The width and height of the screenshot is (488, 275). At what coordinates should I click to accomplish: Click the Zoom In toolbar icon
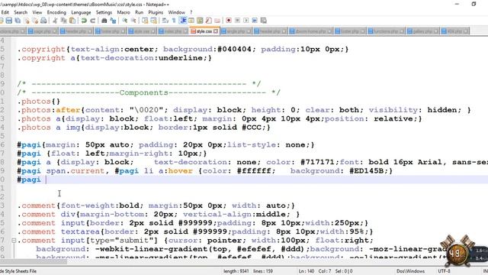(125, 21)
